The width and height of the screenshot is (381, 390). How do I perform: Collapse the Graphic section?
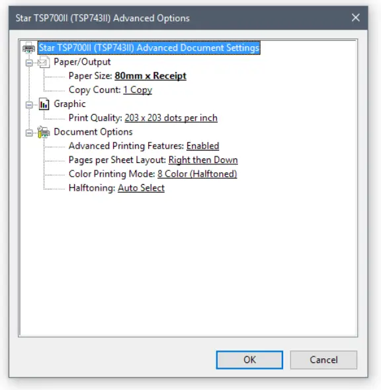29,105
